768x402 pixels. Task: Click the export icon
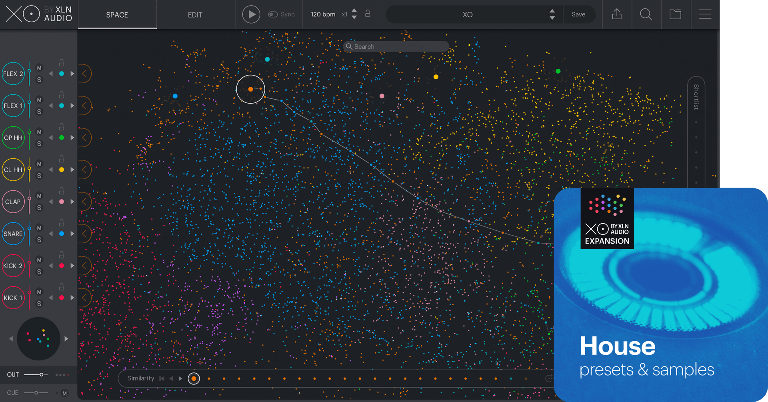[x=617, y=14]
